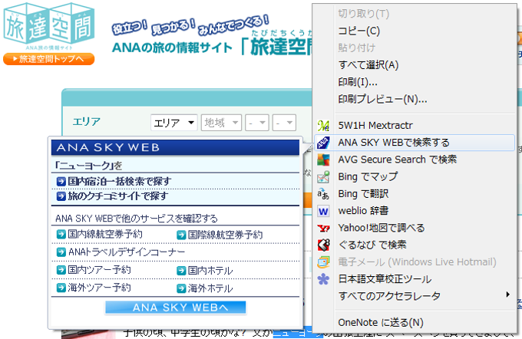Choose ぐるなび で検索 menu entry
The height and width of the screenshot is (339, 522).
415,245
